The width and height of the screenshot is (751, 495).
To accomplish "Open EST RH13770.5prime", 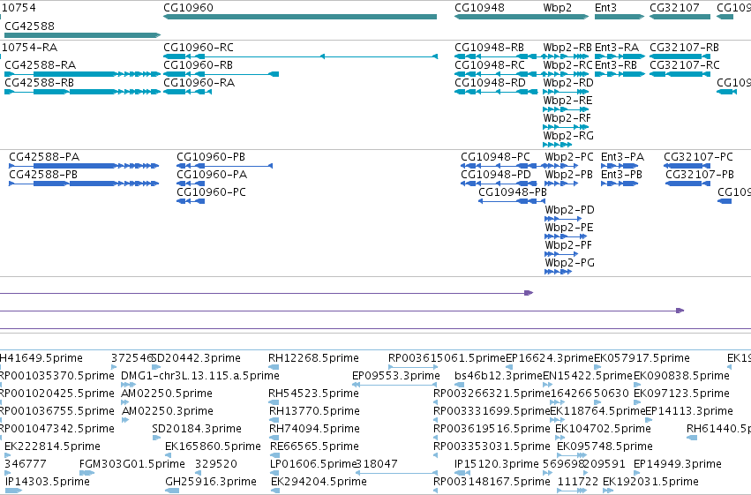I will (314, 411).
